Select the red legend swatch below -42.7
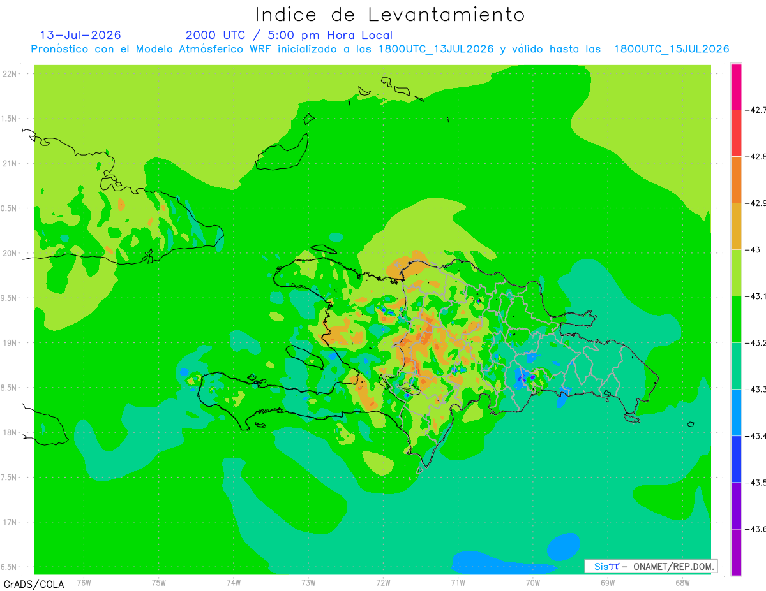766x591 pixels. (736, 133)
